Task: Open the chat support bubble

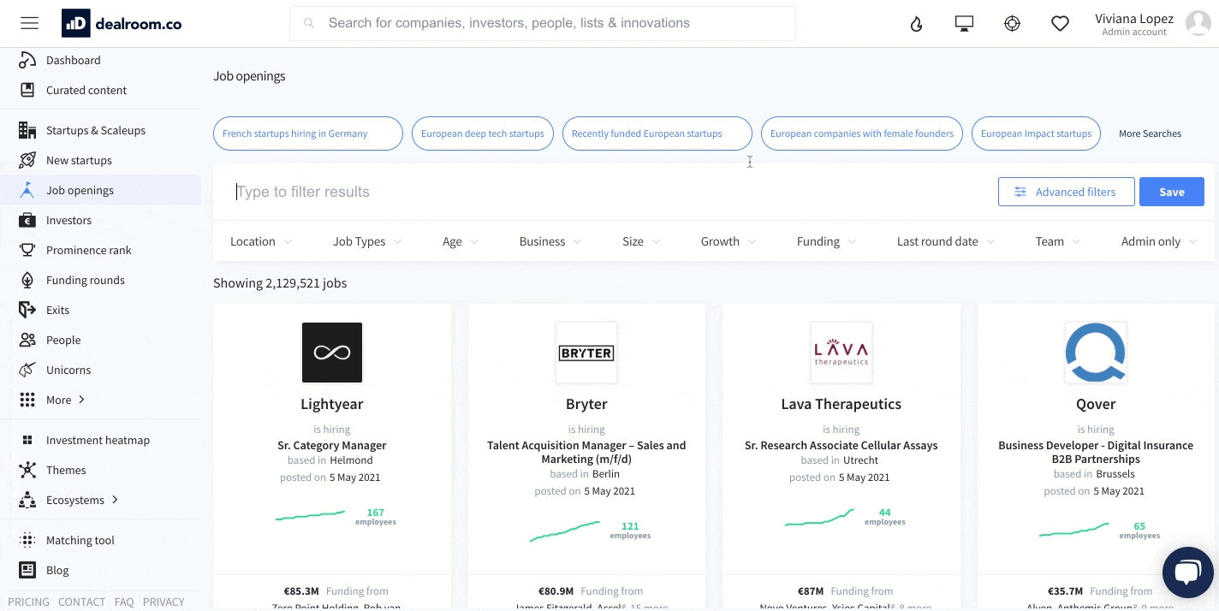Action: pos(1188,572)
